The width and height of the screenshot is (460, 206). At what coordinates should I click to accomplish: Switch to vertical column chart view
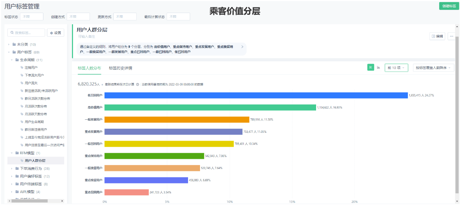(x=379, y=68)
